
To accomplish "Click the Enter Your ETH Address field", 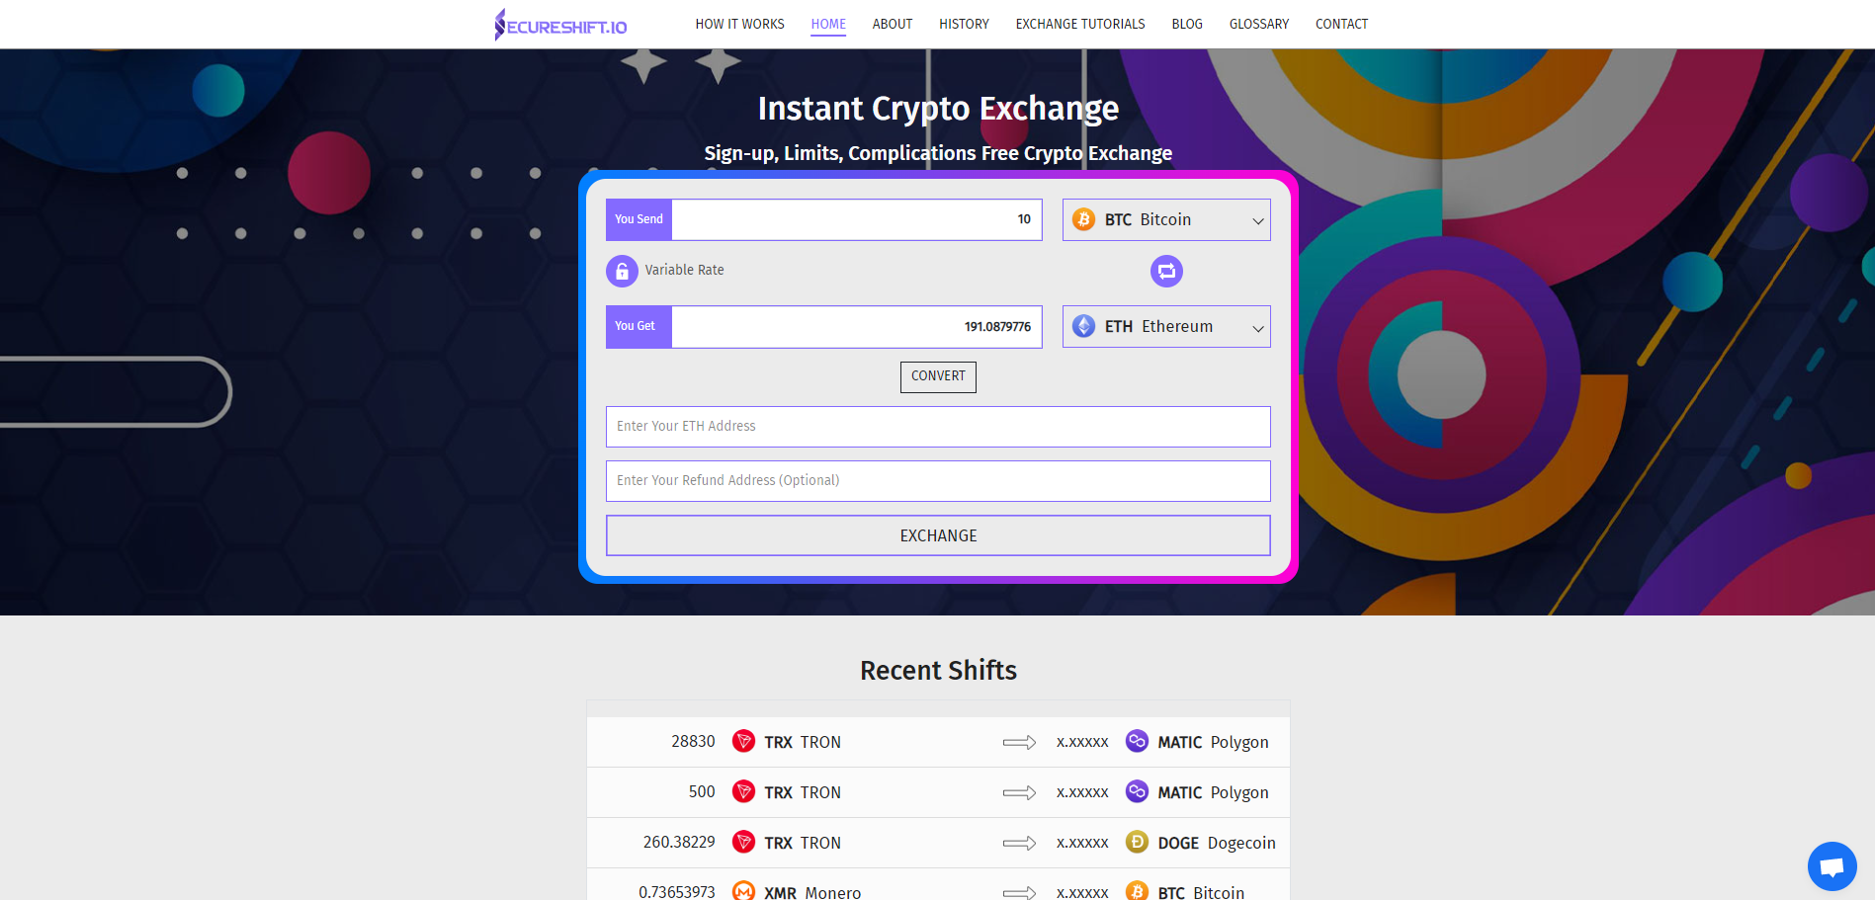I will (x=938, y=427).
